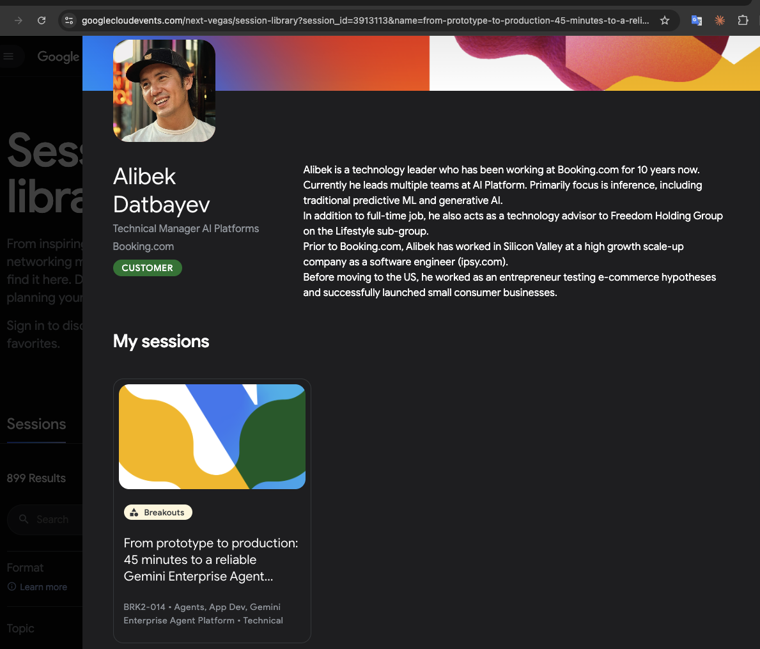Image resolution: width=760 pixels, height=649 pixels.
Task: Open the hamburger menu beside Google logo
Action: (8, 56)
